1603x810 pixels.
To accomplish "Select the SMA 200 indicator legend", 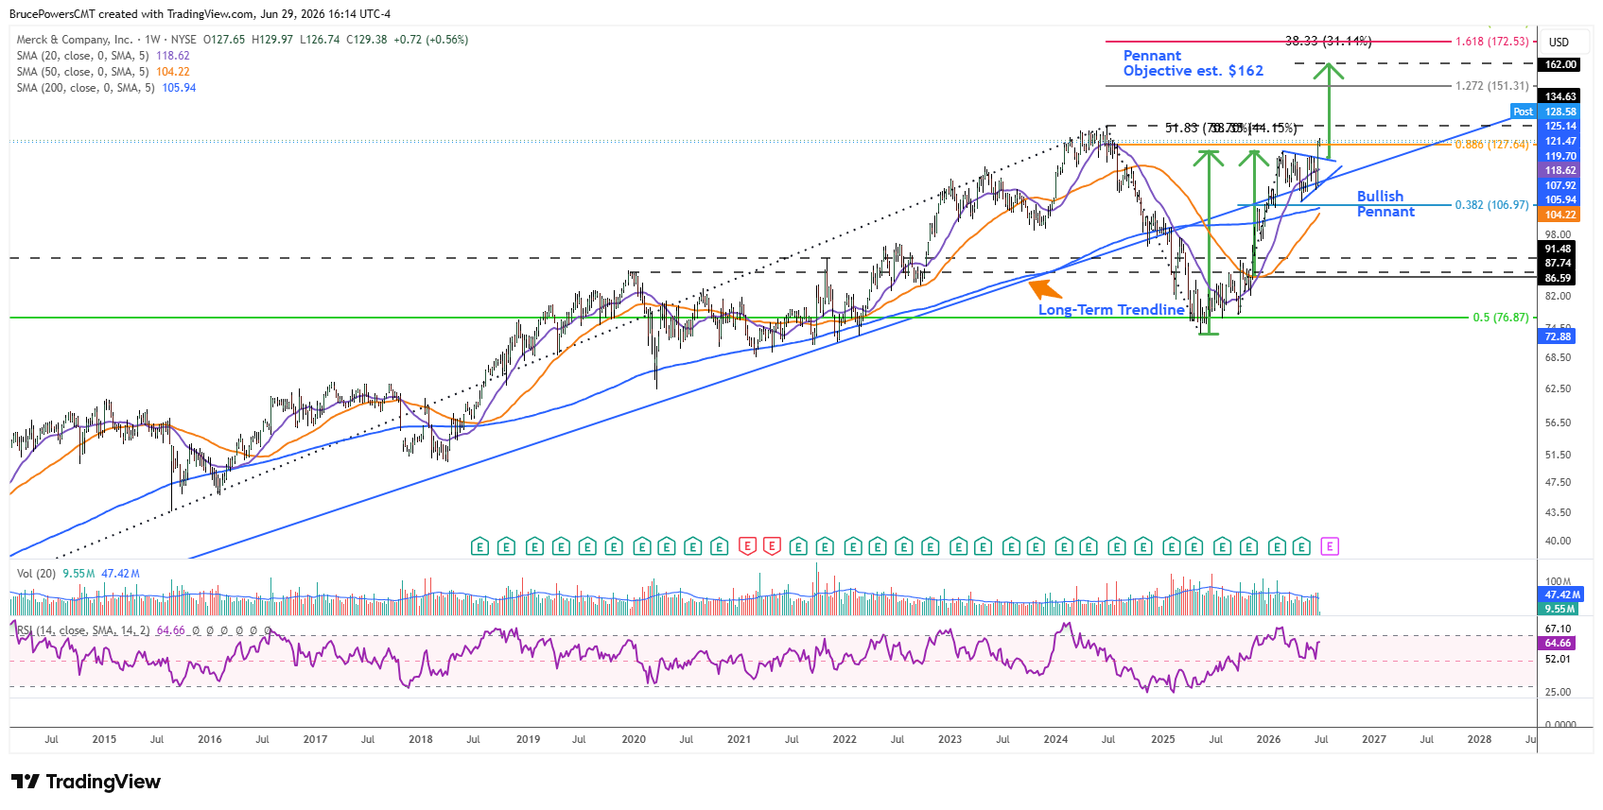I will tap(106, 88).
